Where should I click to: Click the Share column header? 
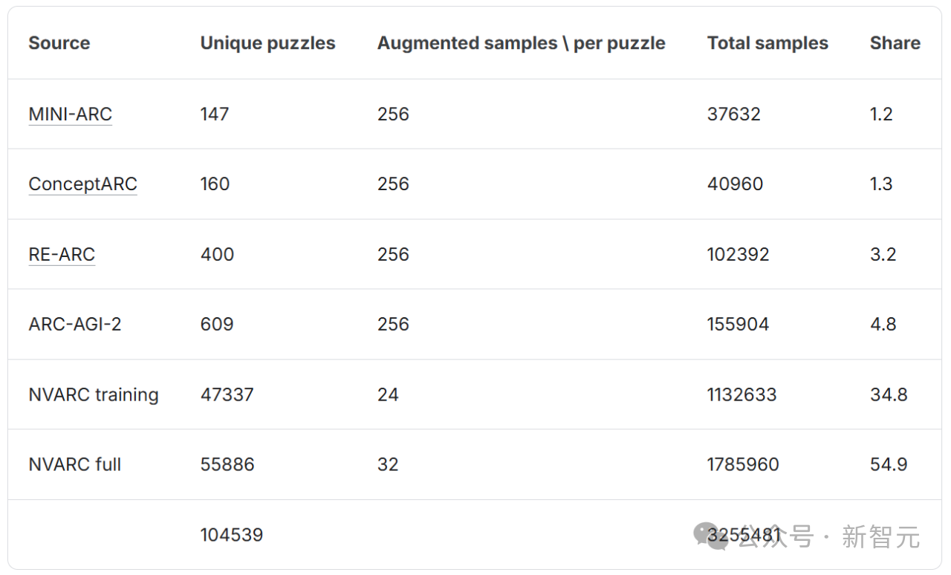point(895,43)
